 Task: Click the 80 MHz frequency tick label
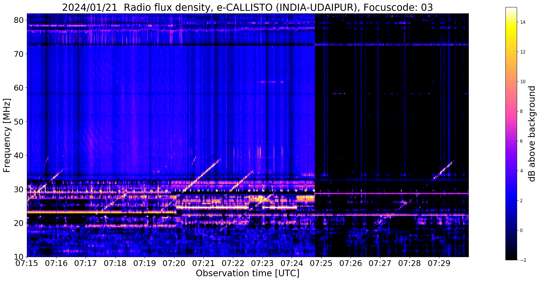[x=19, y=20]
